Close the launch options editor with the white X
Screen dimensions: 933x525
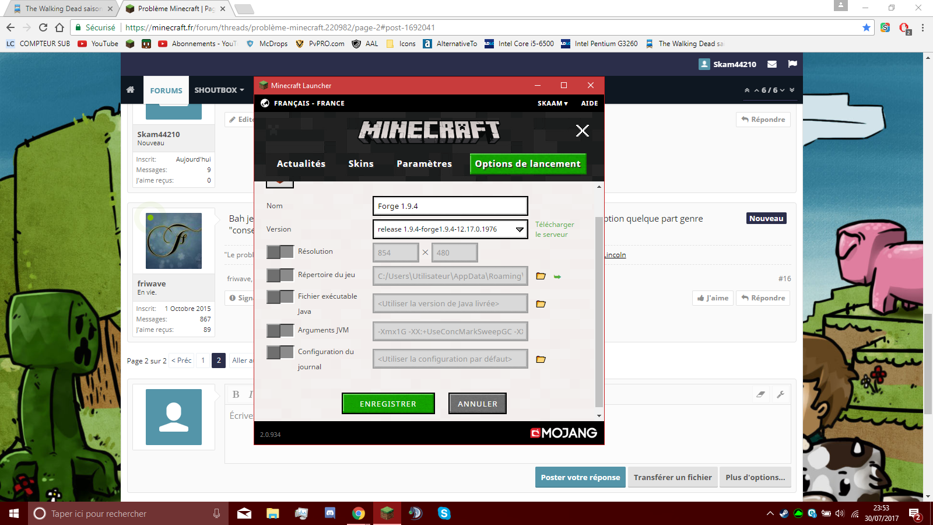pyautogui.click(x=582, y=131)
